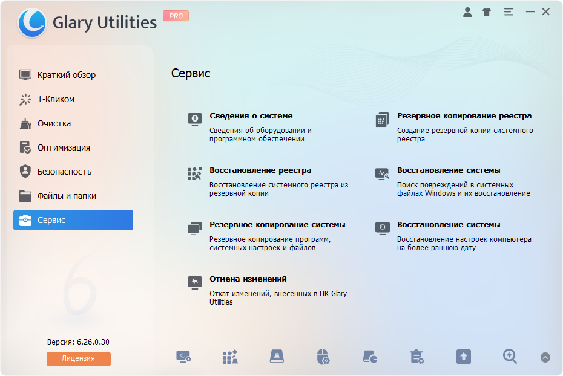Image resolution: width=563 pixels, height=376 pixels.
Task: Select the Оптимизация sidebar item
Action: point(73,147)
